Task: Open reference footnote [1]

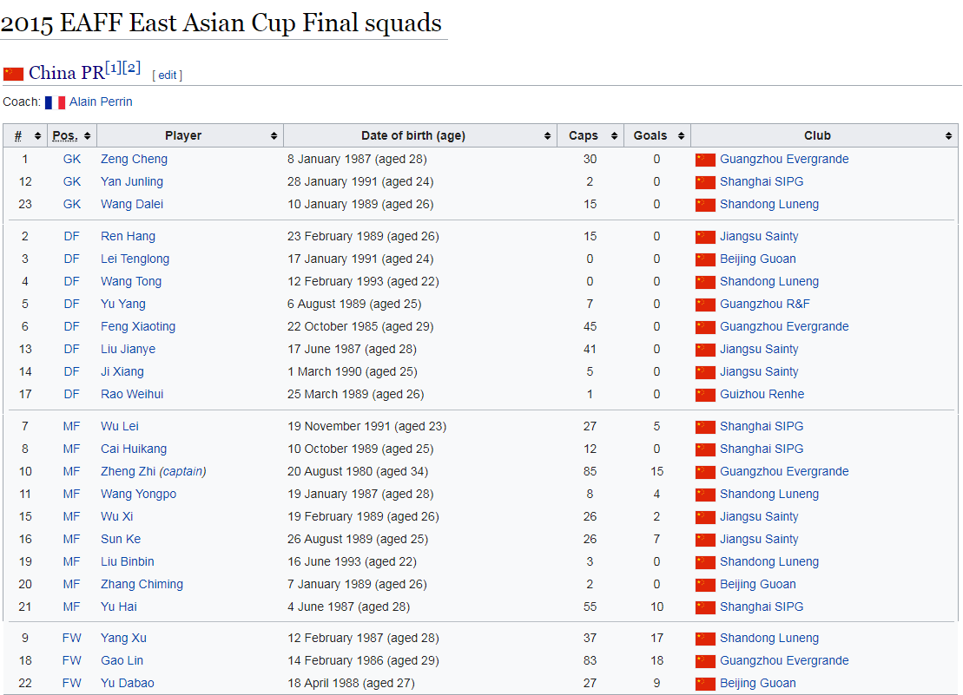Action: 114,68
